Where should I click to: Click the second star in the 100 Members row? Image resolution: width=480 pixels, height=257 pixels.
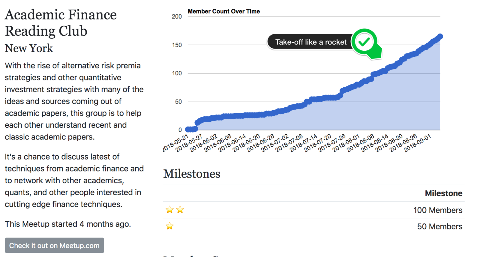tap(180, 210)
